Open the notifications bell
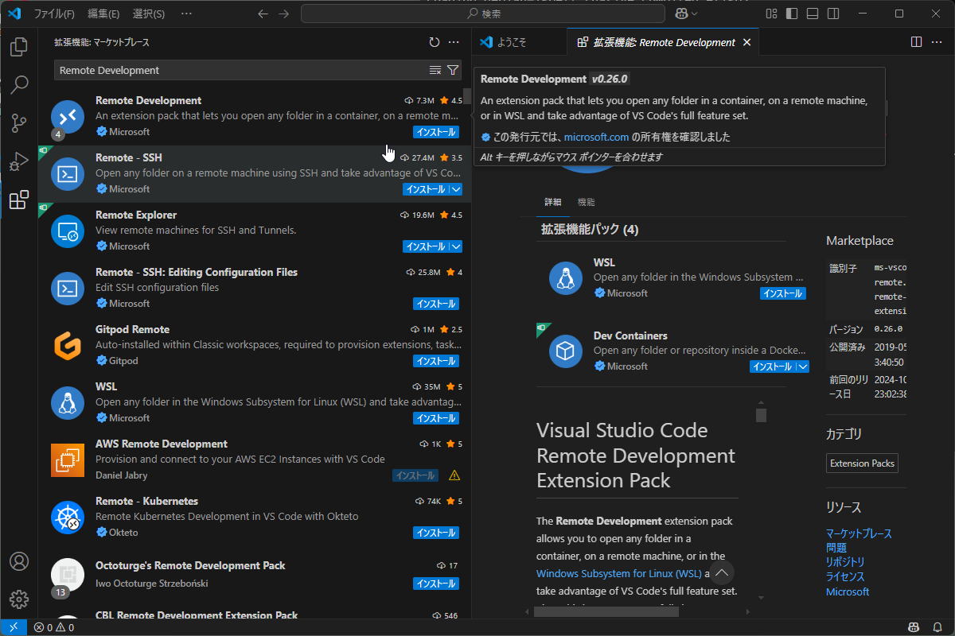The width and height of the screenshot is (955, 636). click(937, 627)
